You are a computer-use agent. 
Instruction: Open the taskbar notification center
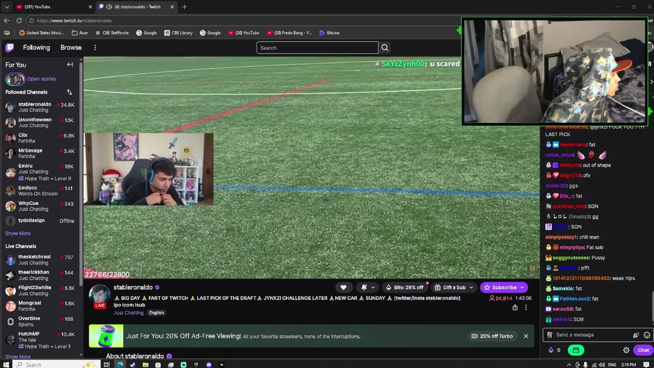pos(646,364)
